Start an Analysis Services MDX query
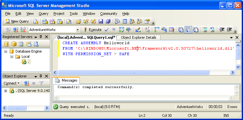This screenshot has height=120, width=243. click(45, 21)
